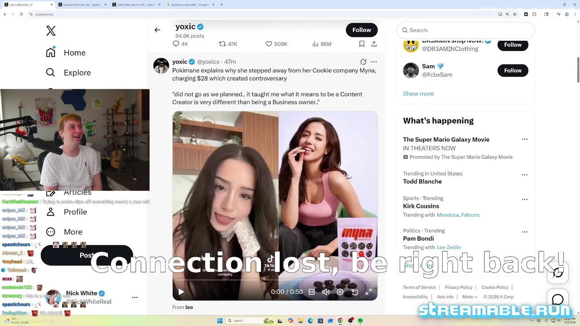Share the post via the share icon
This screenshot has height=326, width=580.
pos(374,44)
